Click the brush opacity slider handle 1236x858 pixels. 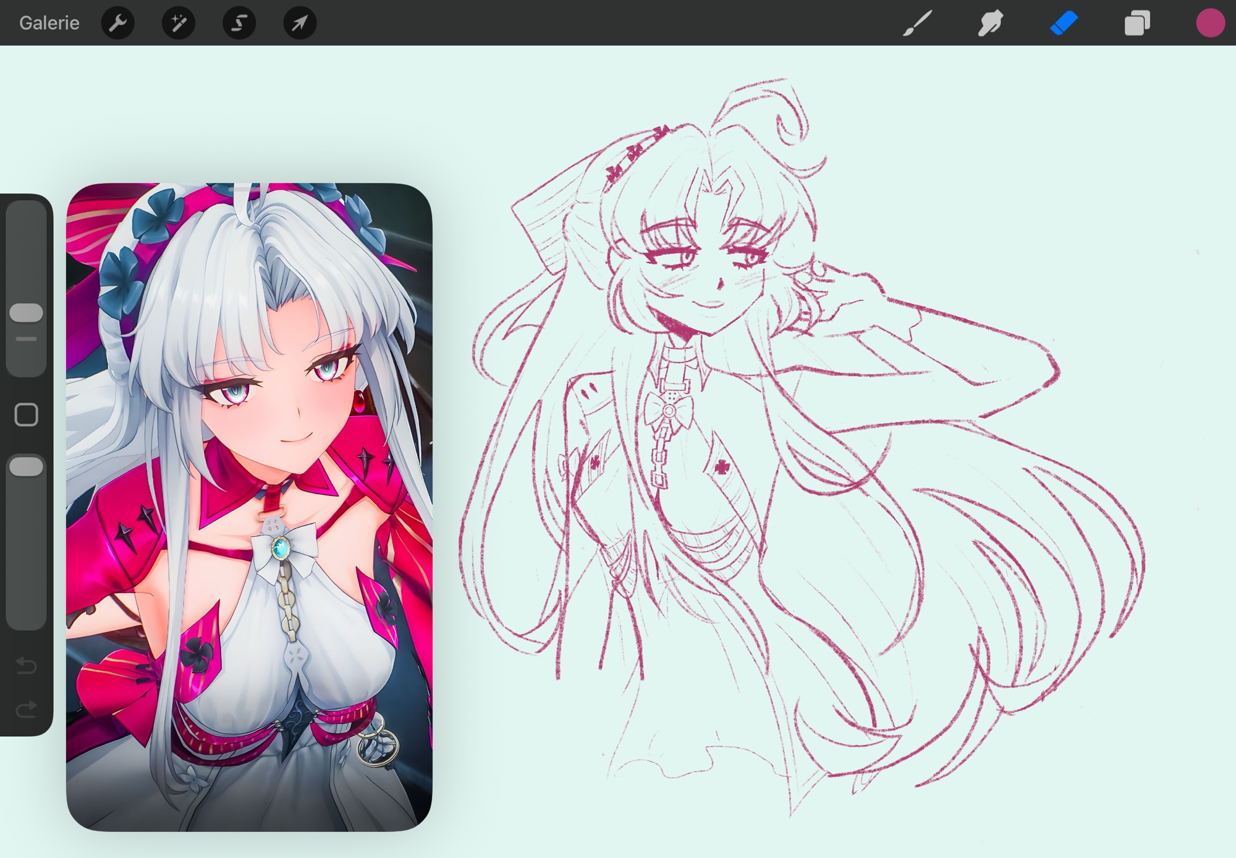(26, 467)
